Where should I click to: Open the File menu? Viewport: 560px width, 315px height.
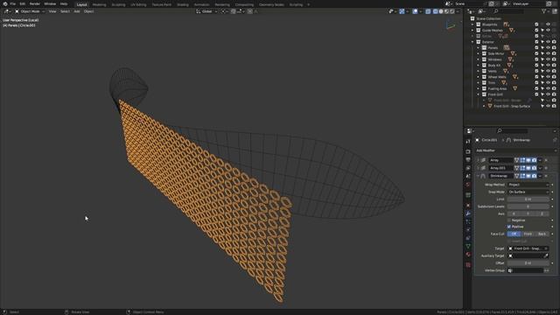(13, 3)
